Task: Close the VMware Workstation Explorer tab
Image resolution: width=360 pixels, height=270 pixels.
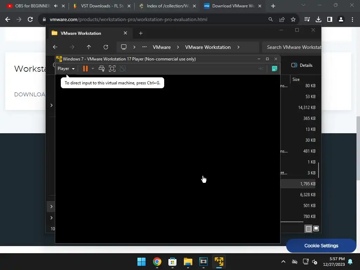Action: click(126, 33)
